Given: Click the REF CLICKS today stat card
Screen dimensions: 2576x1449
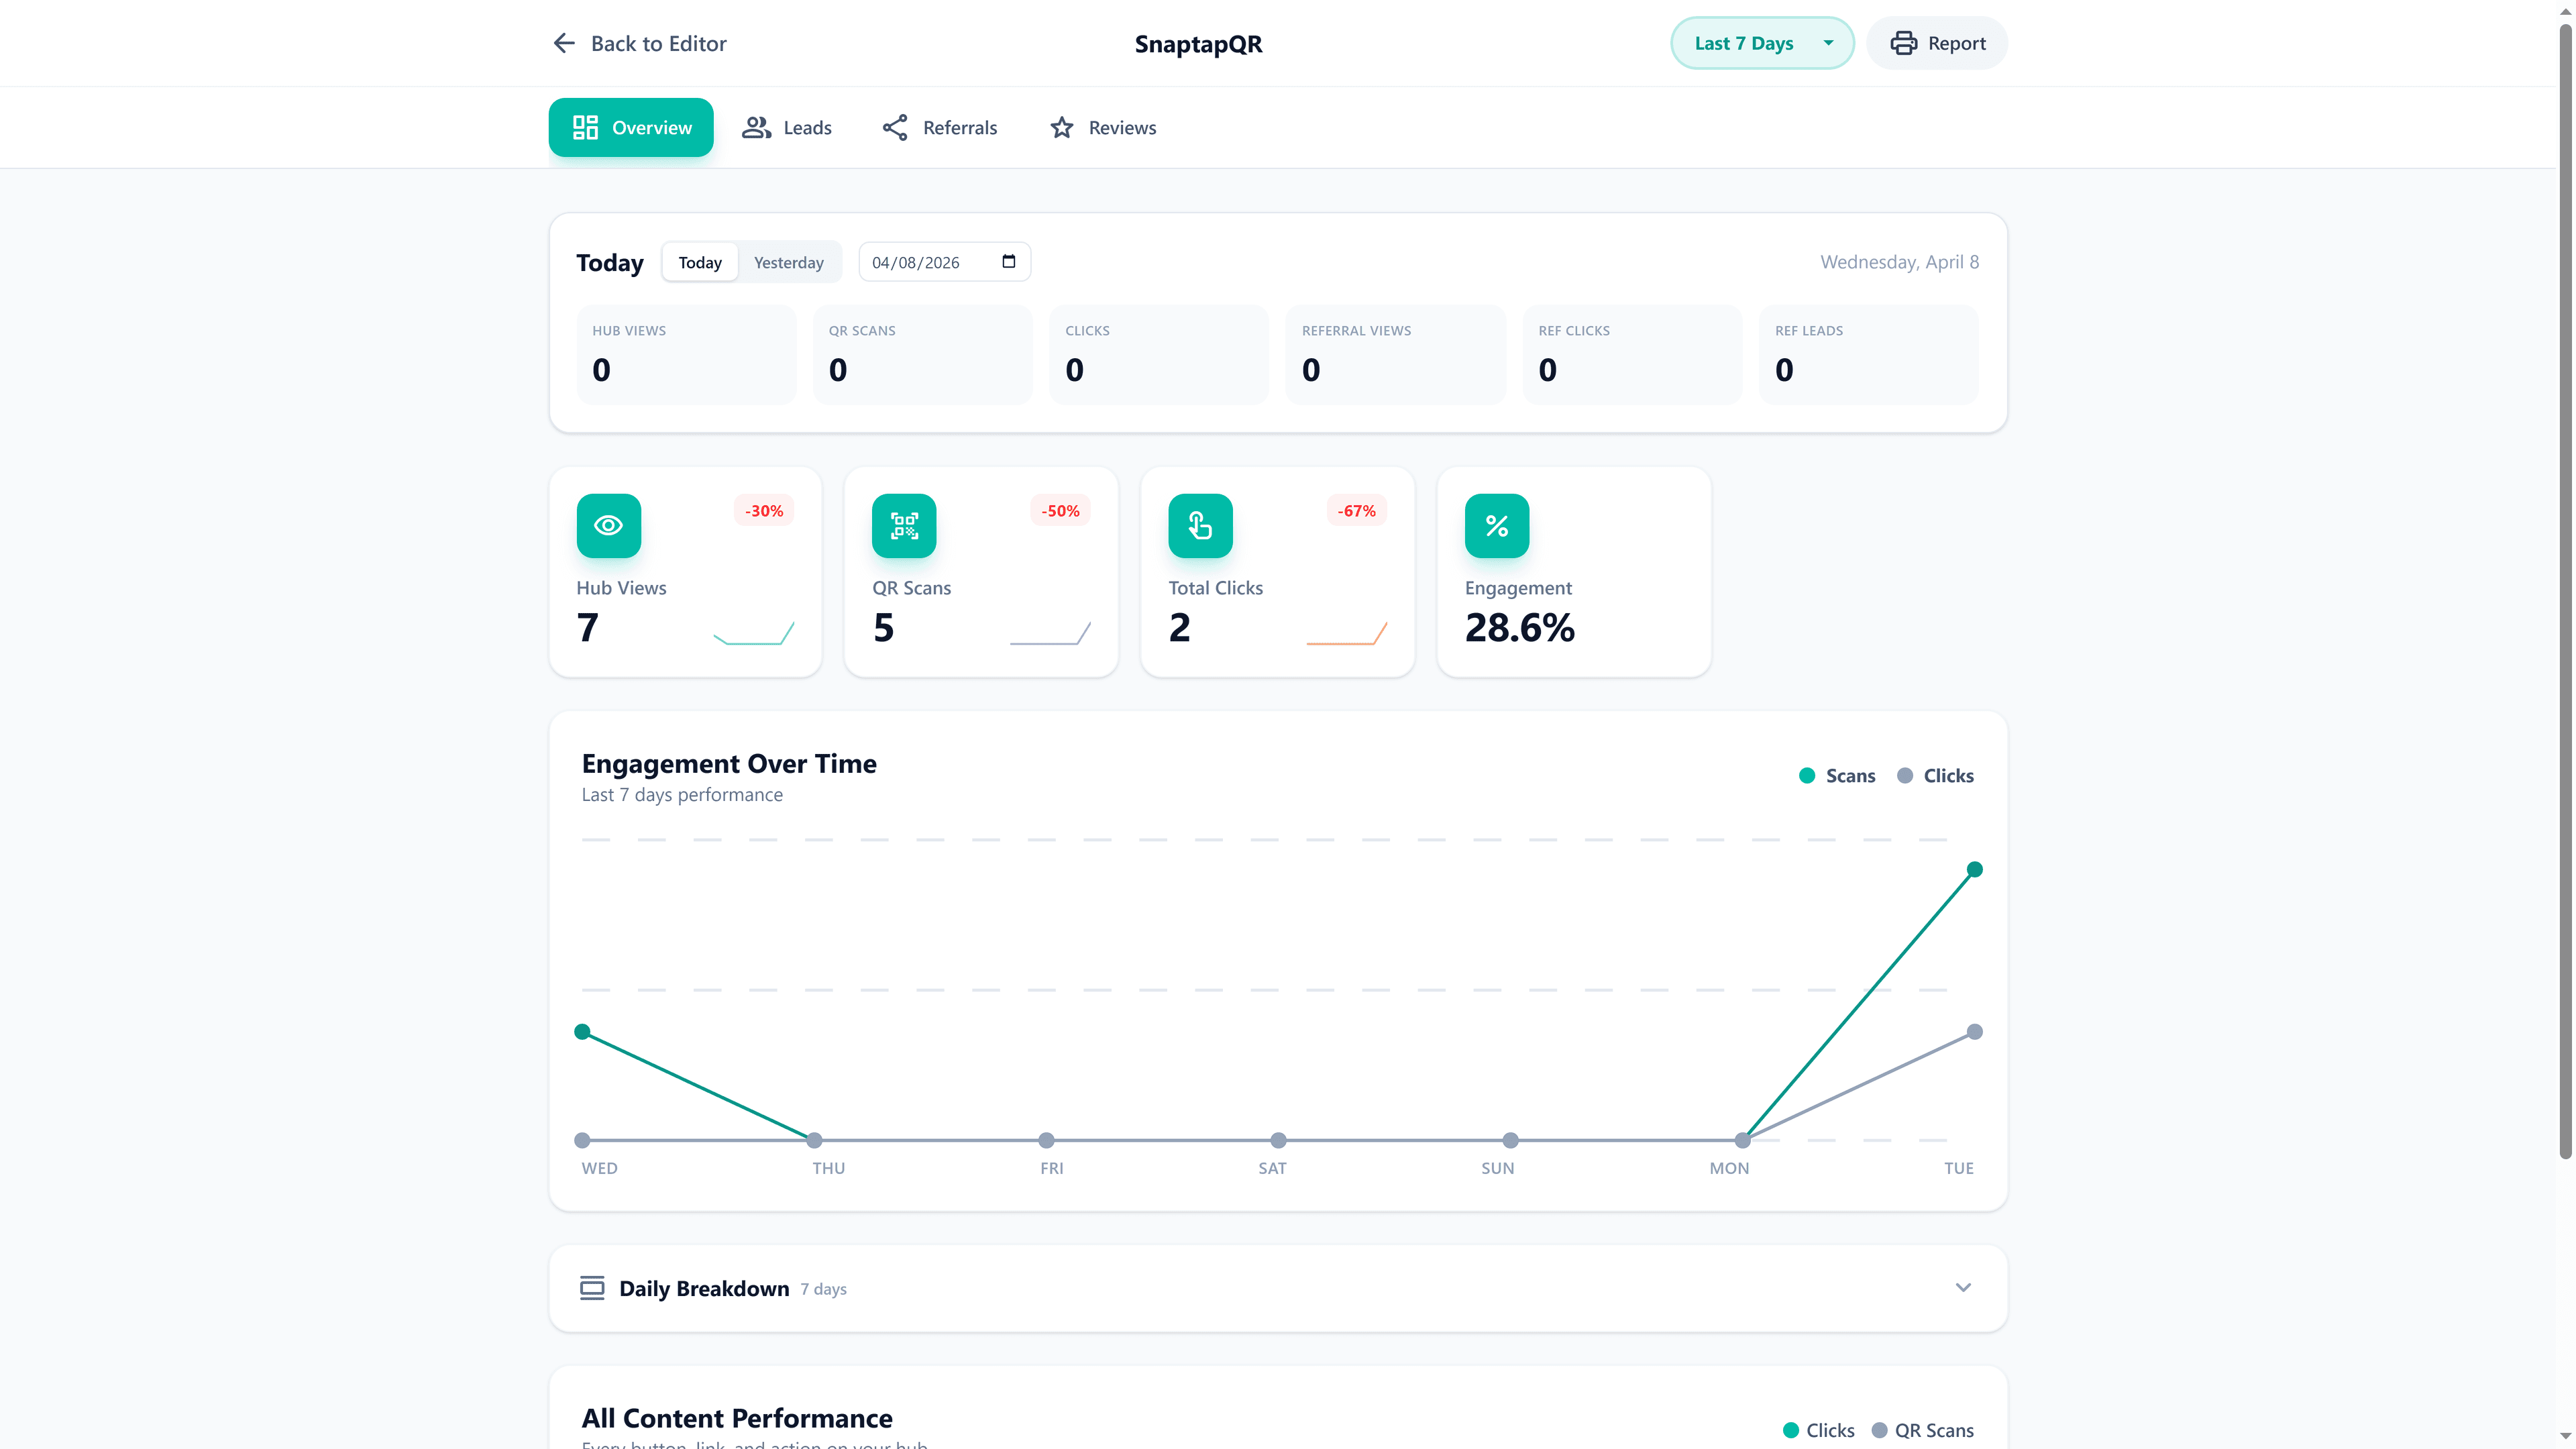Looking at the screenshot, I should tap(1632, 354).
